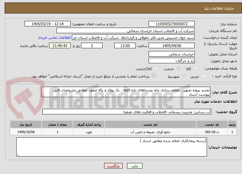Click the نام خدمت column header
This screenshot has height=174, width=242.
pos(150,125)
